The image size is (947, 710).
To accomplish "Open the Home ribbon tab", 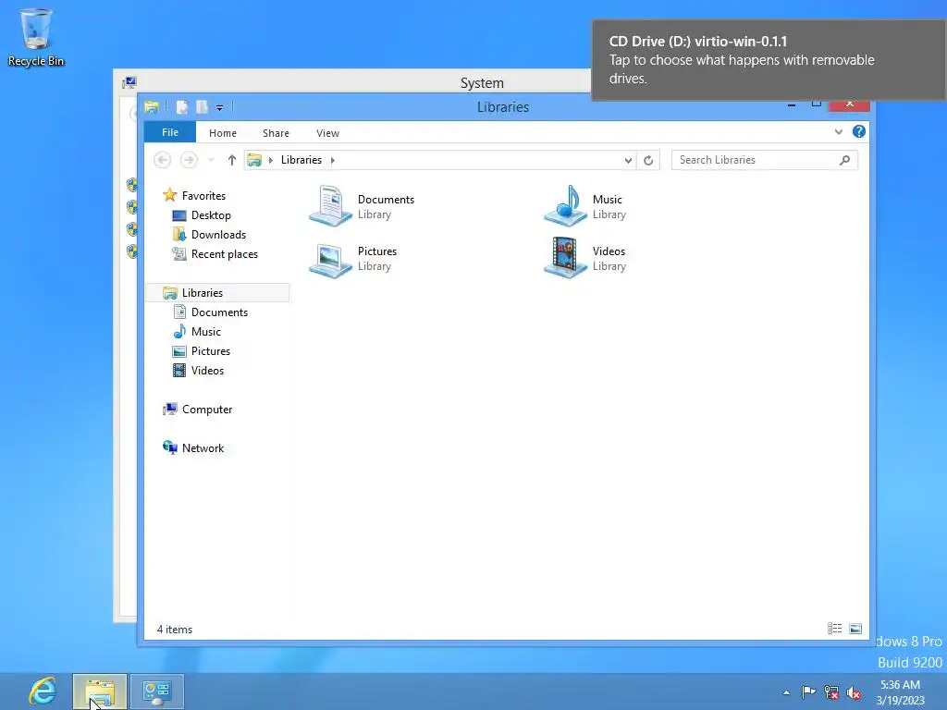I will (x=223, y=133).
